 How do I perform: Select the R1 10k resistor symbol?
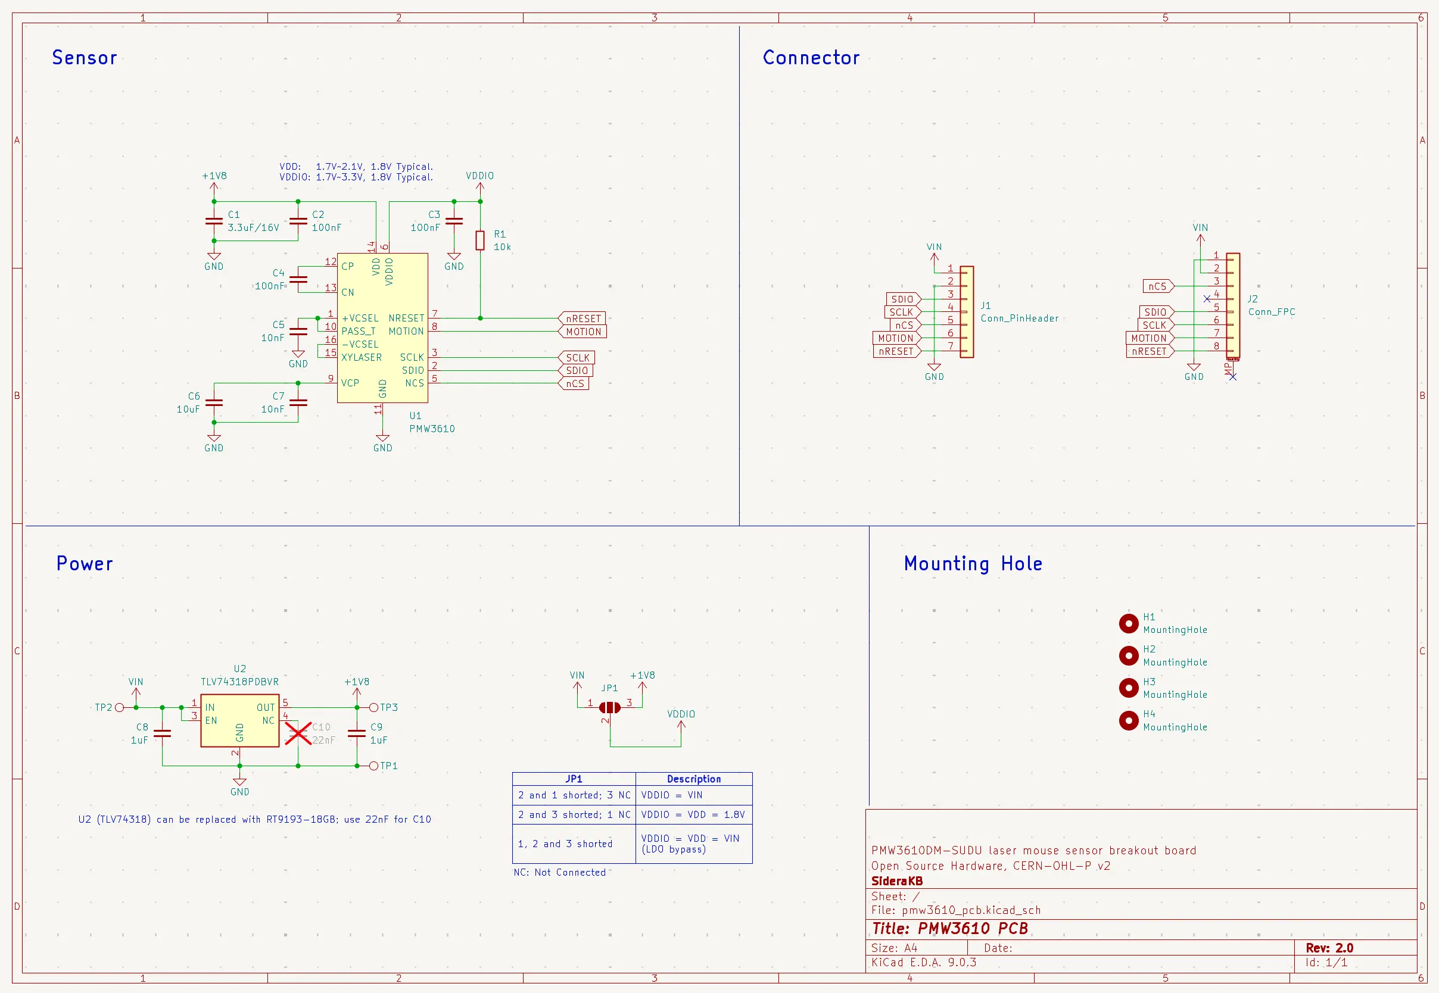click(480, 240)
